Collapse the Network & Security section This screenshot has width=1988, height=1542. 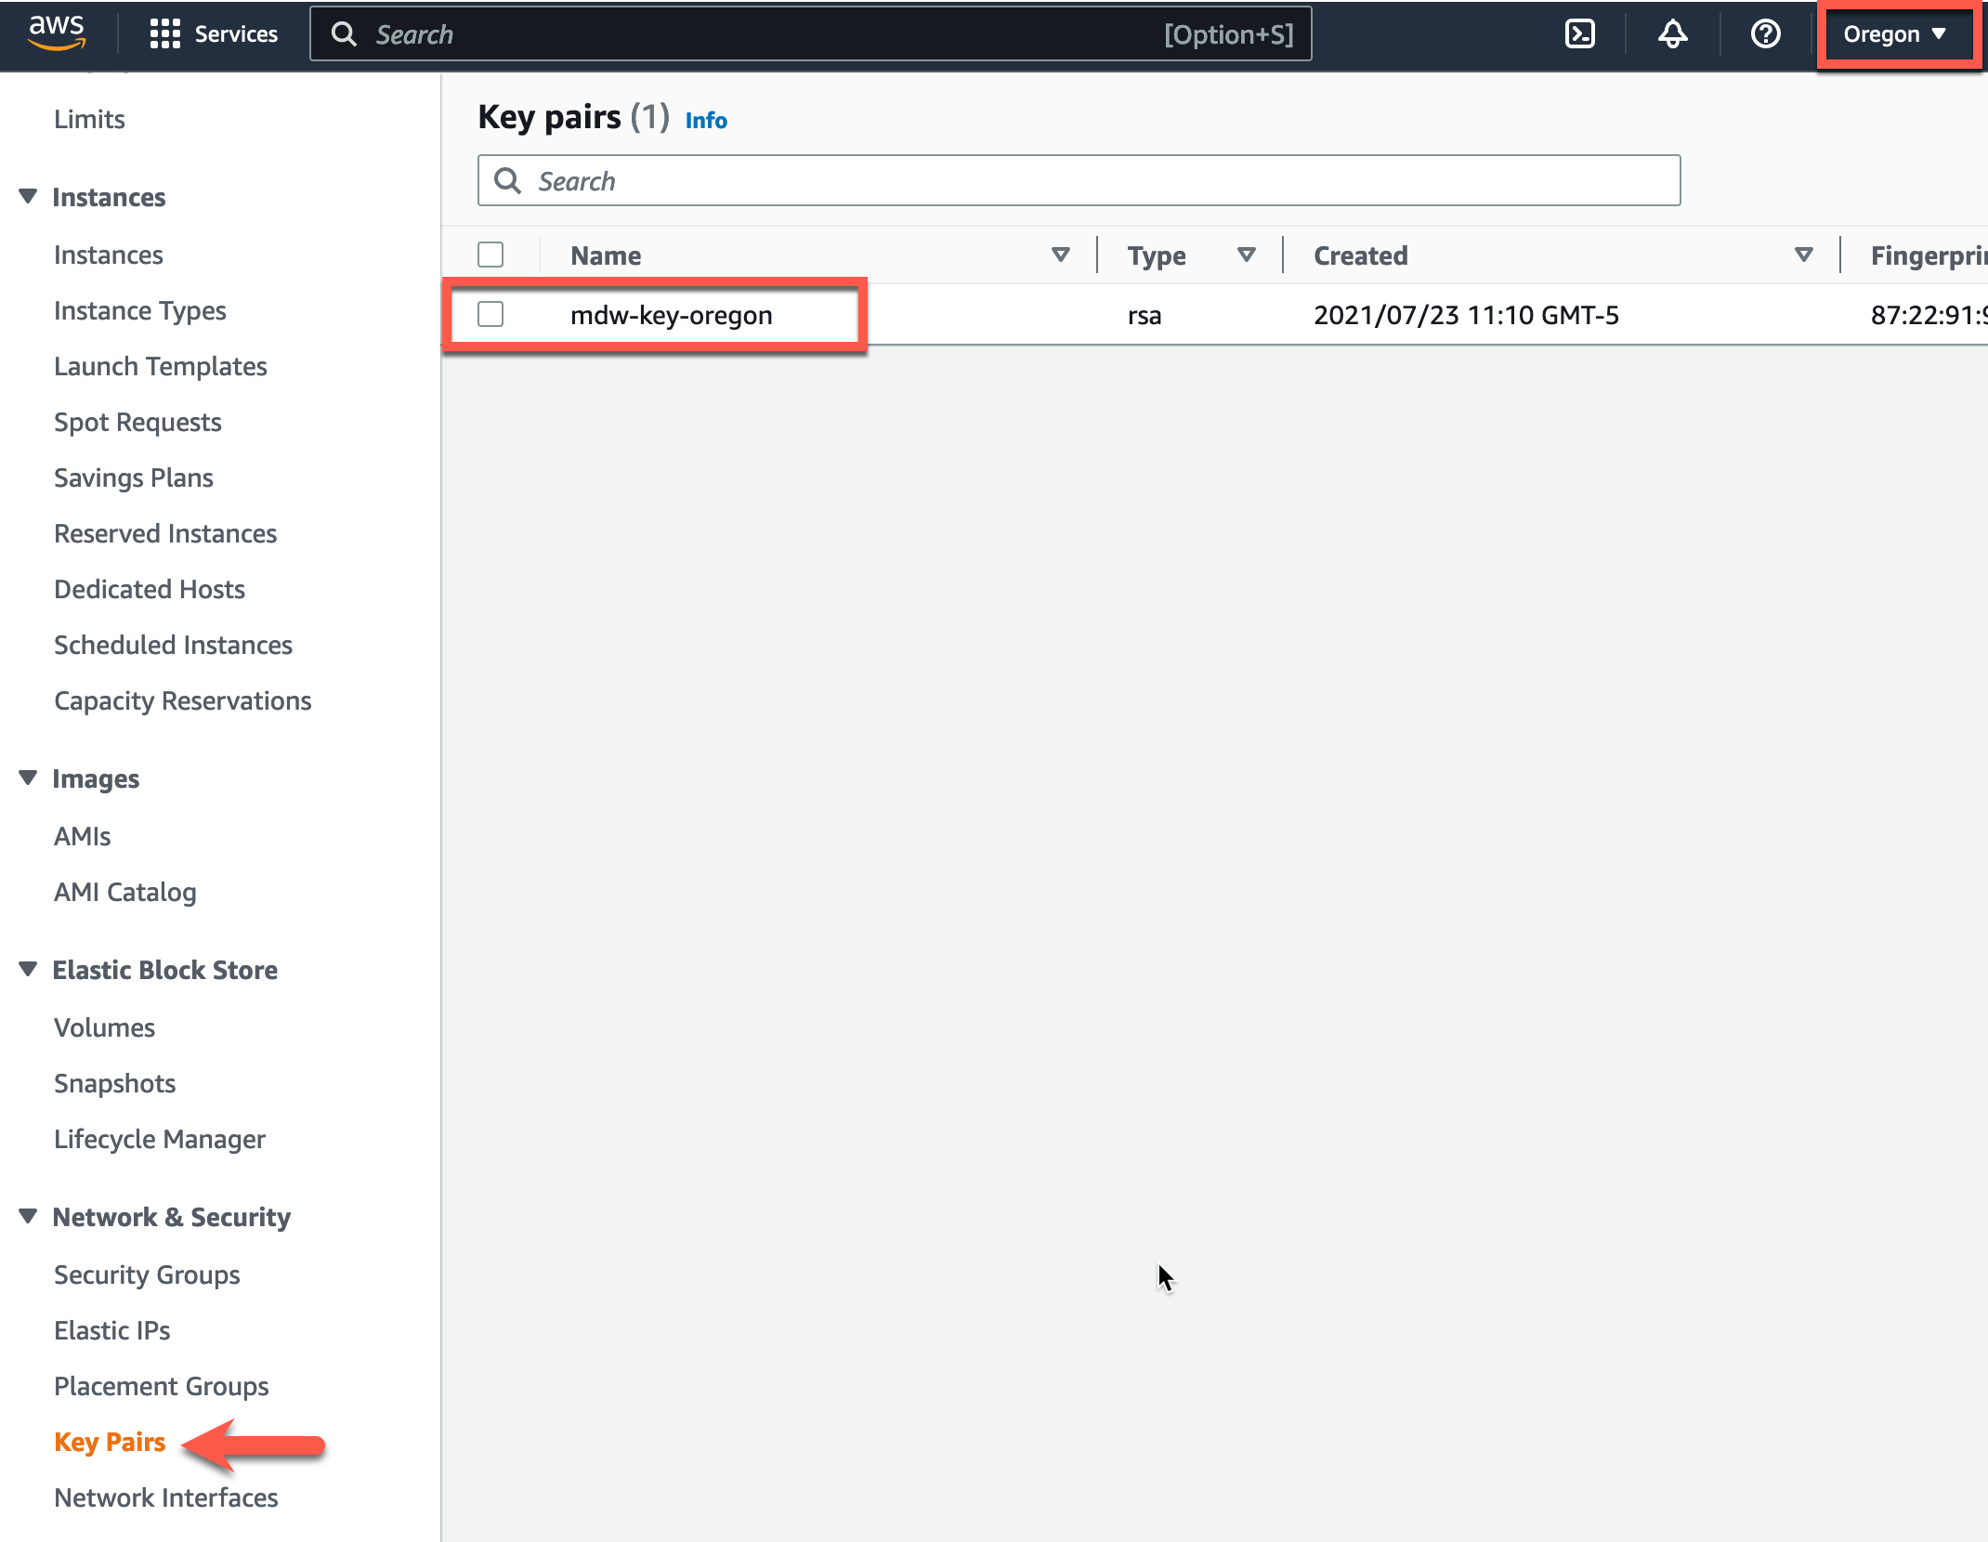(x=28, y=1216)
